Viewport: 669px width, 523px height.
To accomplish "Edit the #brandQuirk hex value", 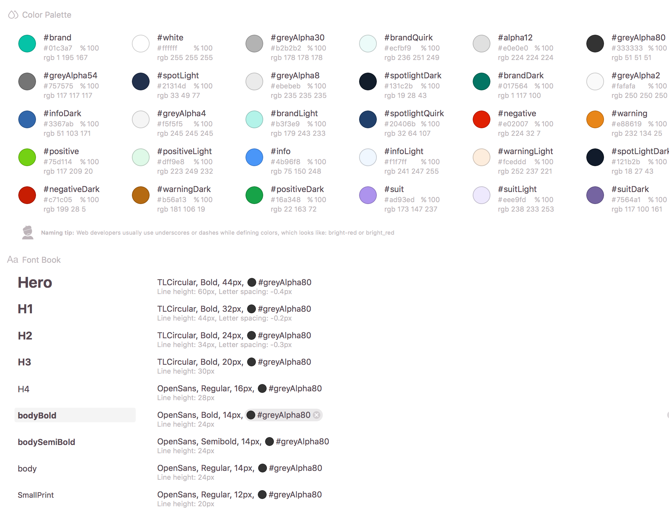I will point(398,48).
